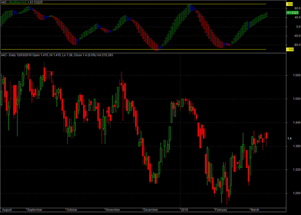Click the 80.0 indicator axis label
Viewport: 301px width, 215px height.
[x=297, y=8]
